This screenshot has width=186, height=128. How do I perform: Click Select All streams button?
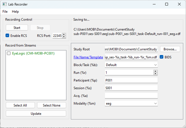click(20, 105)
